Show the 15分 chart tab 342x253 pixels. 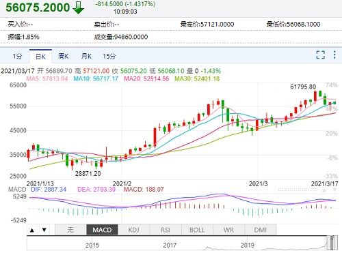pos(109,56)
